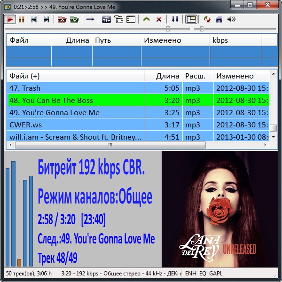Skip to the previous track
Image resolution: width=282 pixels, height=282 pixels.
pos(34,19)
